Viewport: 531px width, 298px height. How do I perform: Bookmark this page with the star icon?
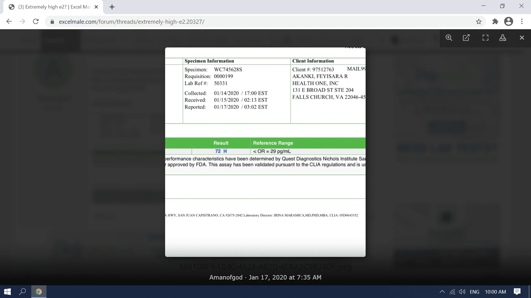(479, 22)
